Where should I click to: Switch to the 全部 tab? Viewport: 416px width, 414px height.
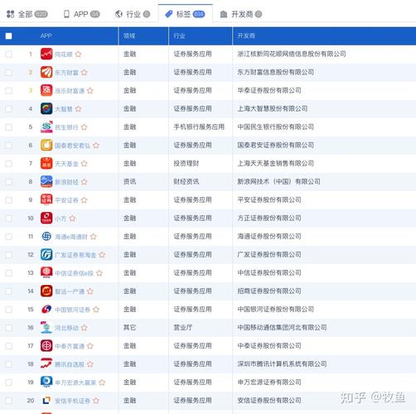(27, 14)
